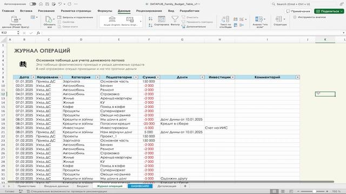Expand the data types gallery arrow

(x=141, y=22)
